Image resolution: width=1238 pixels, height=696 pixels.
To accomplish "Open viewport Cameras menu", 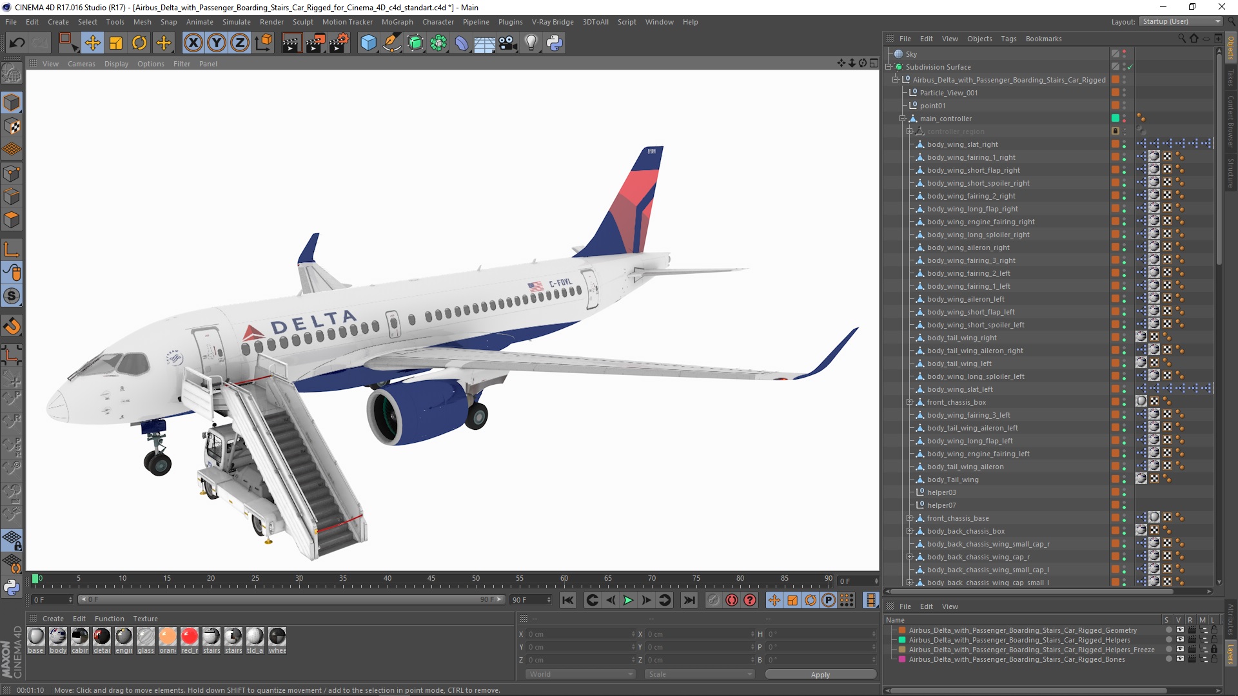I will point(81,64).
